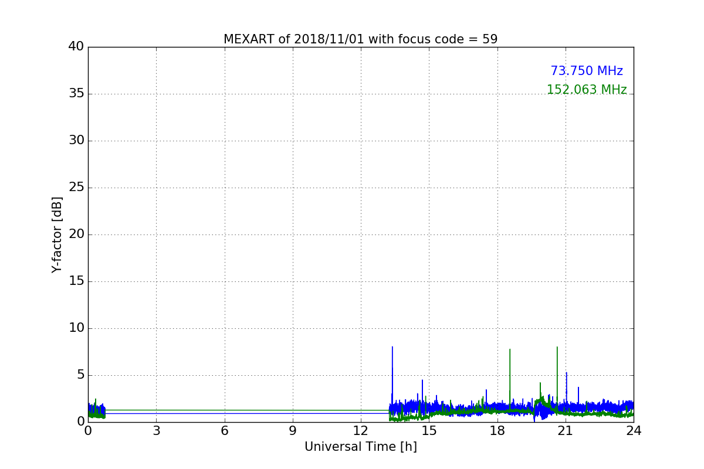Click x-axis tick label 3
This screenshot has height=469, width=704.
[x=156, y=431]
